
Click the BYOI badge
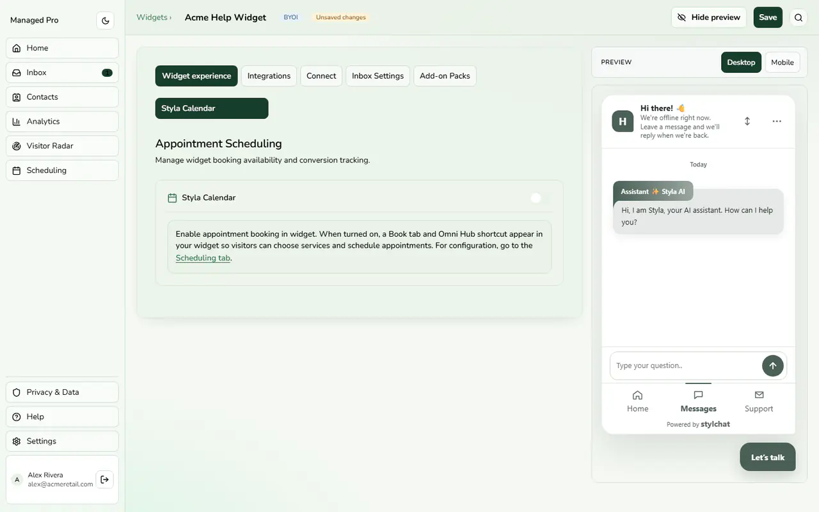point(291,17)
